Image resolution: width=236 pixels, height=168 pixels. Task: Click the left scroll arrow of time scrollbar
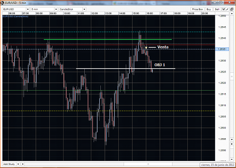click(23, 164)
